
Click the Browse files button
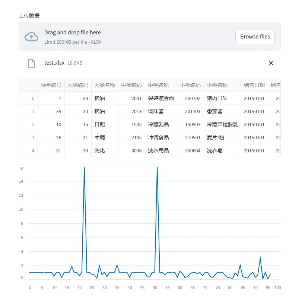click(255, 37)
